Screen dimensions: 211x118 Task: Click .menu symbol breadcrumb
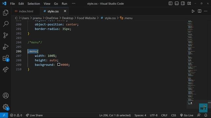click(126, 18)
